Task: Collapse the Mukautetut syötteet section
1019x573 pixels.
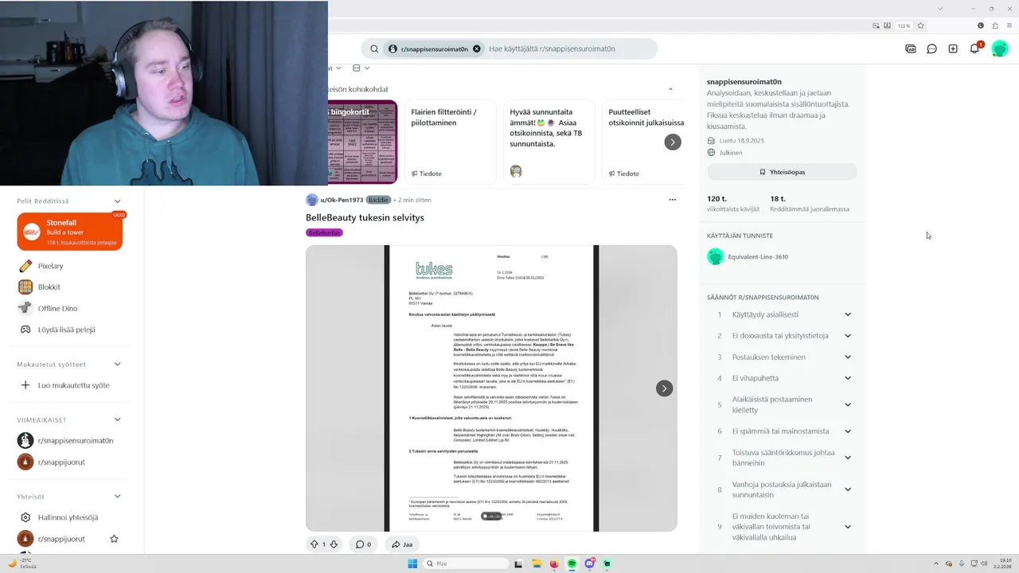Action: [x=117, y=364]
